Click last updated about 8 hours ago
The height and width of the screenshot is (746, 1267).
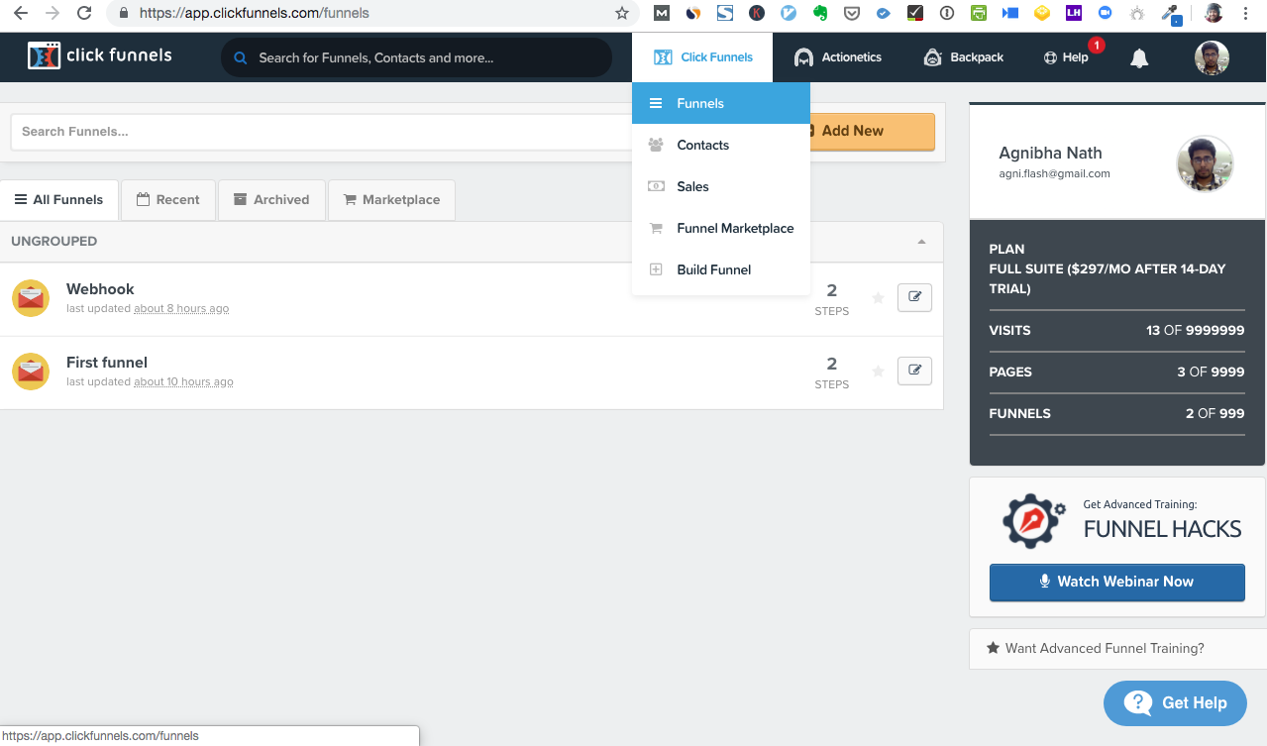(148, 308)
